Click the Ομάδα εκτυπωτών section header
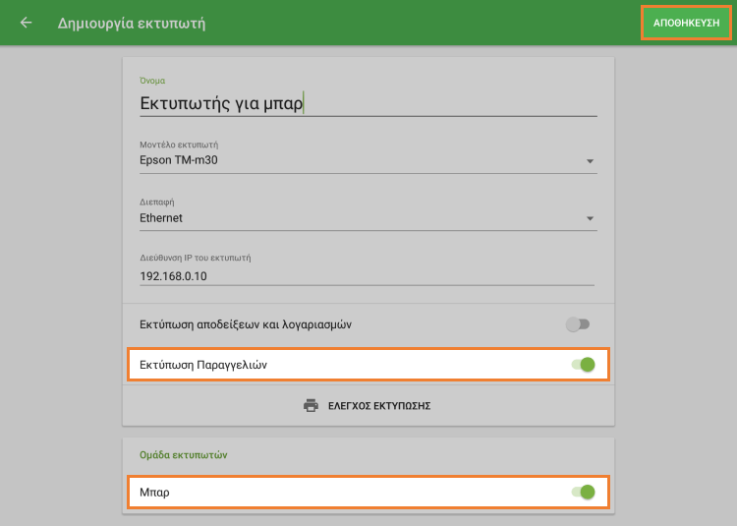This screenshot has width=737, height=526. click(181, 454)
